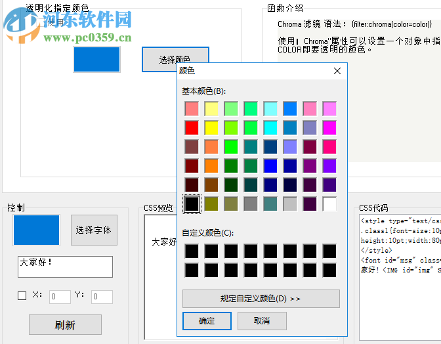Screen dimensions: 441x344
Task: Click the CSS代码 text area
Action: point(400,278)
